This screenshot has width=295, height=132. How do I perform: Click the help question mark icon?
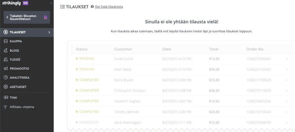click(92, 7)
